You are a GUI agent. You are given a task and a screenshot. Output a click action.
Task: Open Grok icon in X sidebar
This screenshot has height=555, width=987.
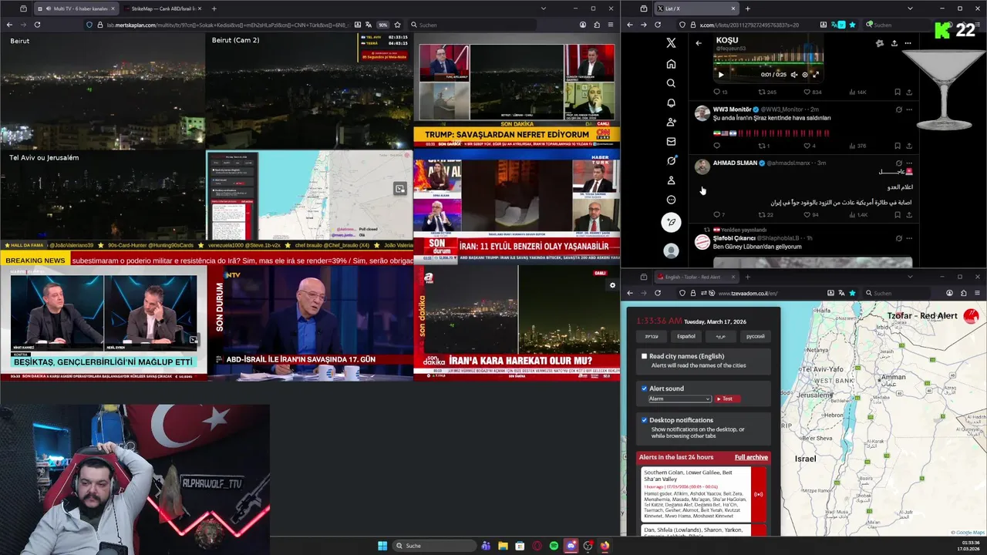click(x=671, y=160)
